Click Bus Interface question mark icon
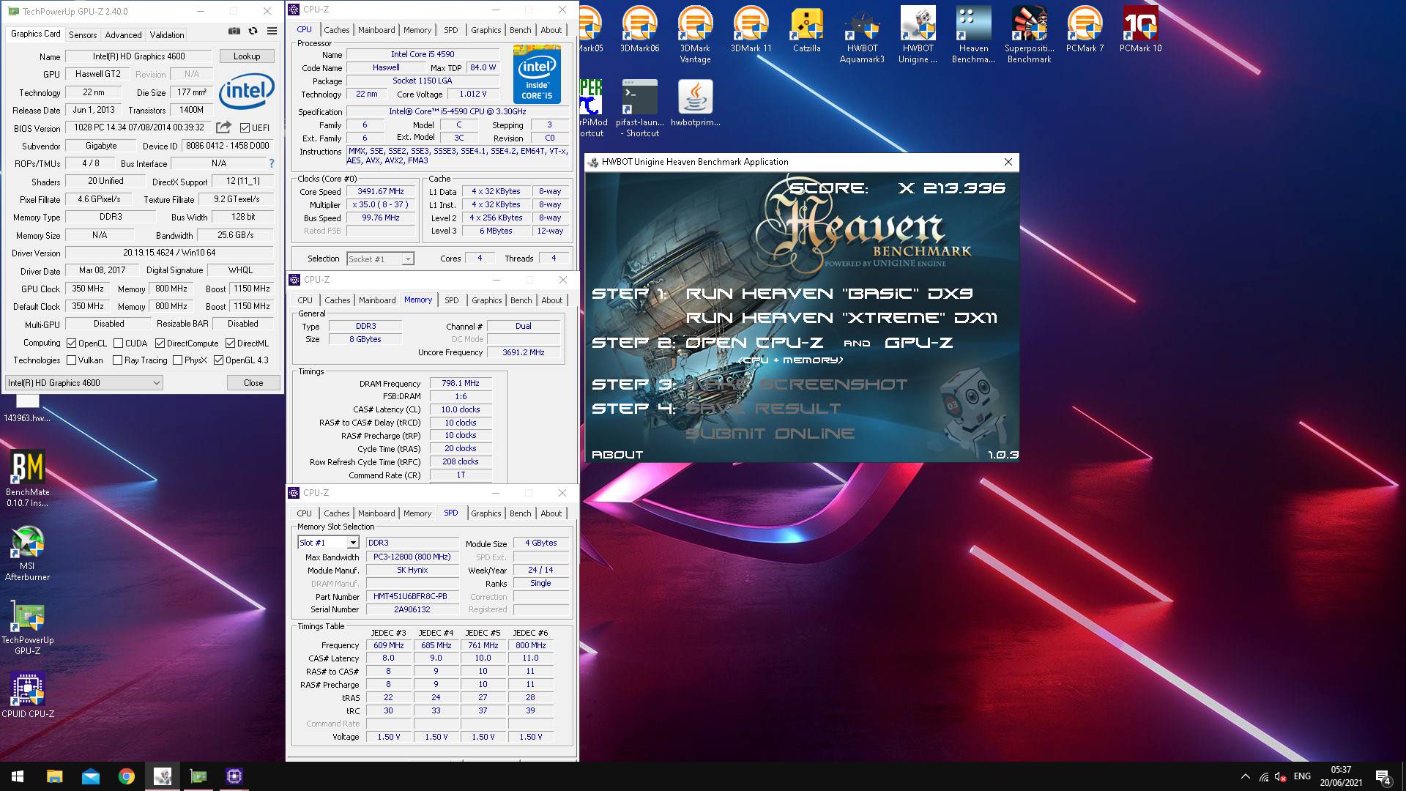Image resolution: width=1406 pixels, height=791 pixels. [x=272, y=163]
